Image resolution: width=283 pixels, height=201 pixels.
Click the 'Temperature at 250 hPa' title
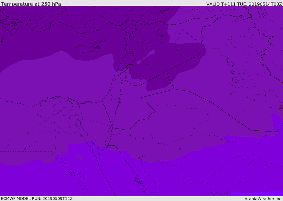click(x=31, y=4)
